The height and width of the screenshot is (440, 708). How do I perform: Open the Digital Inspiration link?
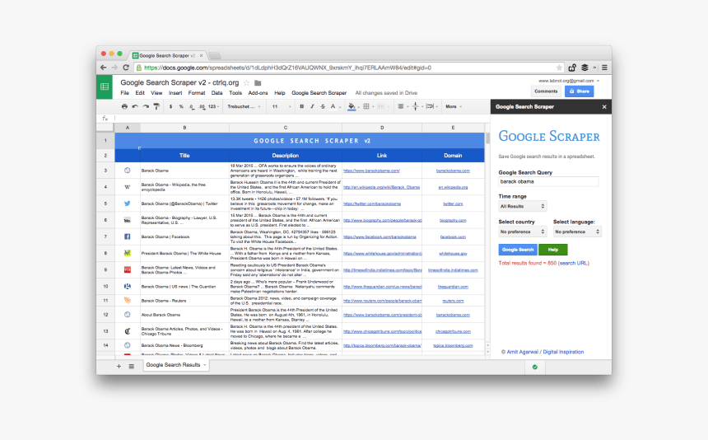pos(563,352)
